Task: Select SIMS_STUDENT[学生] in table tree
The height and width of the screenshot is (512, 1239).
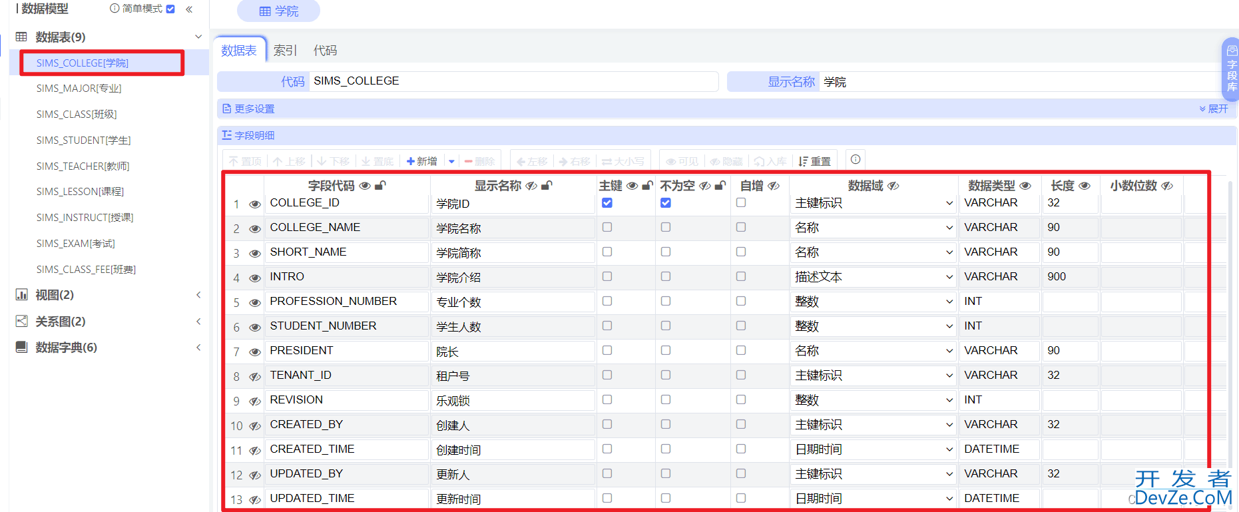Action: (x=83, y=140)
